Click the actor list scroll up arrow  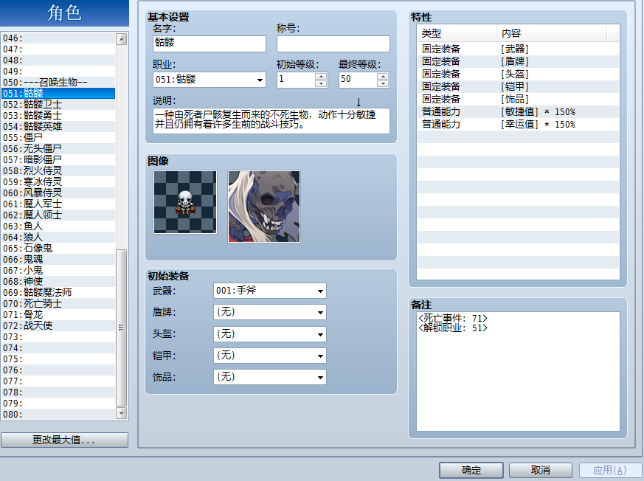click(x=121, y=39)
